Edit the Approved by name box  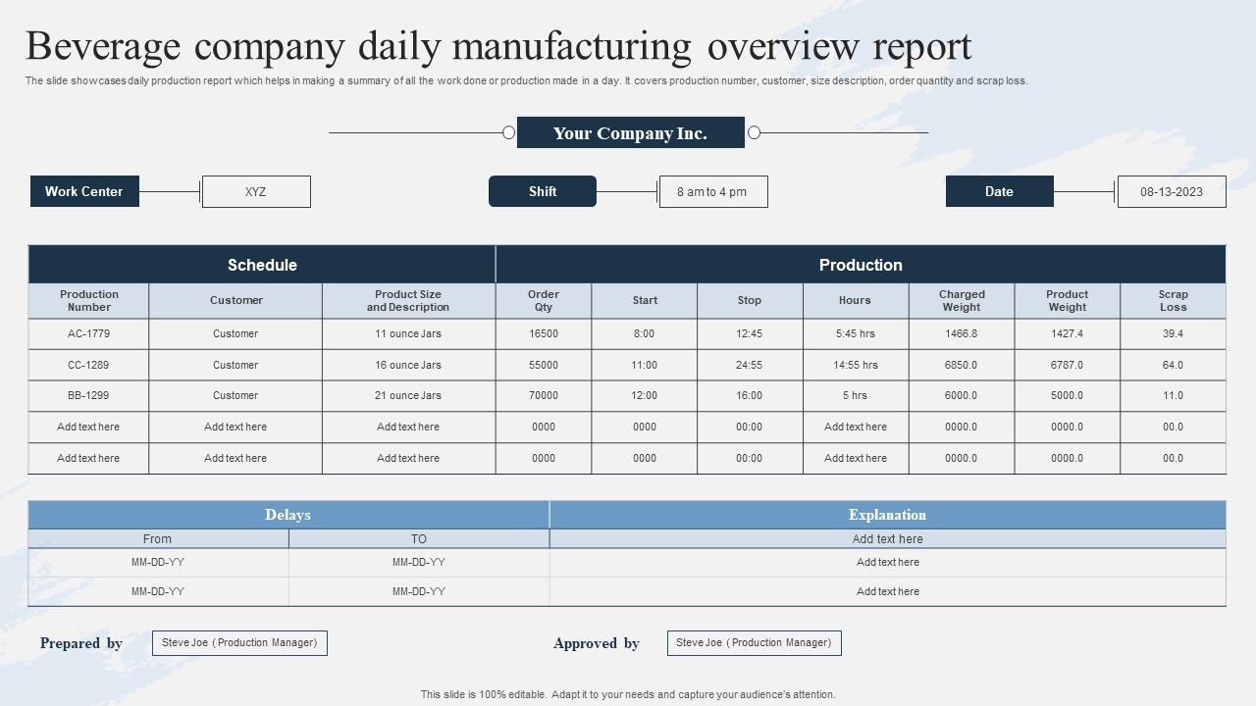[754, 643]
